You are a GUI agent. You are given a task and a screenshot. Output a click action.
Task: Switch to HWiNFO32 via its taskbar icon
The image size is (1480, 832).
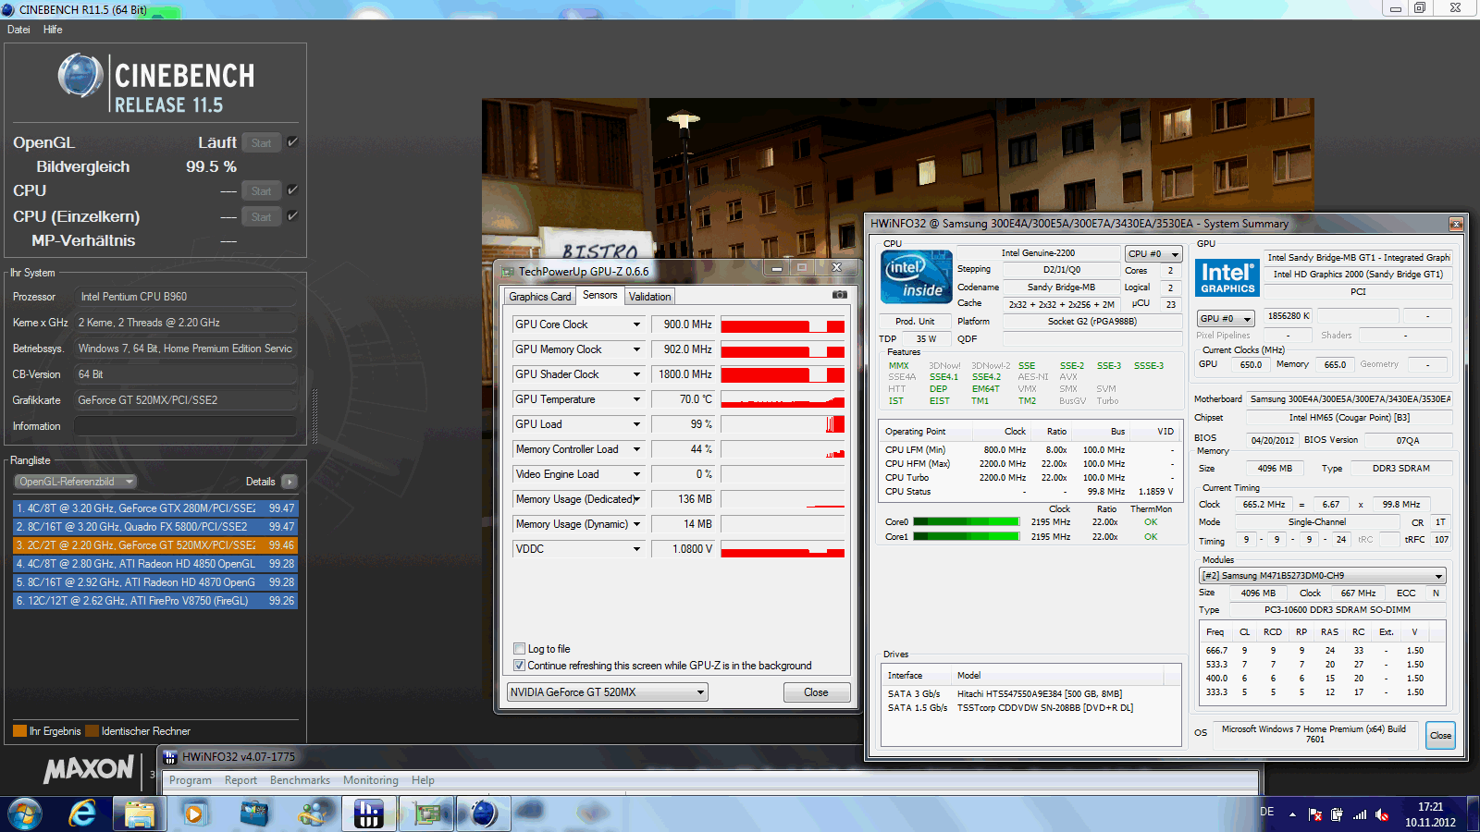tap(369, 814)
